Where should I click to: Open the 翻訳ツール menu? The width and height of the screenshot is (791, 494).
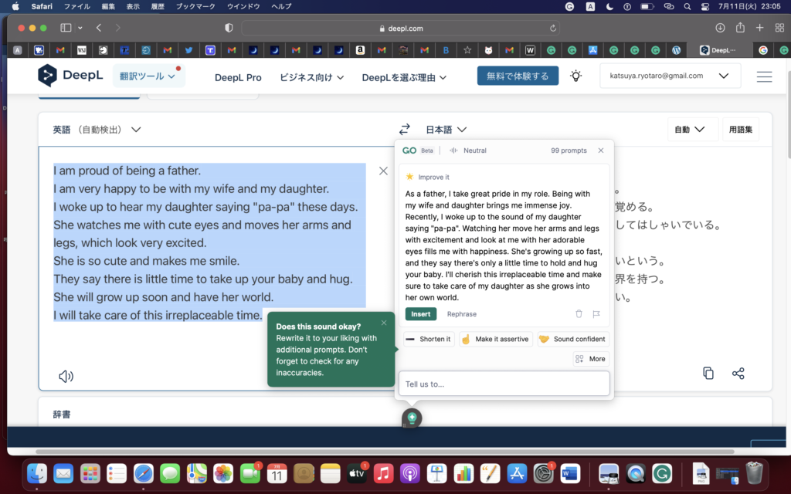148,76
